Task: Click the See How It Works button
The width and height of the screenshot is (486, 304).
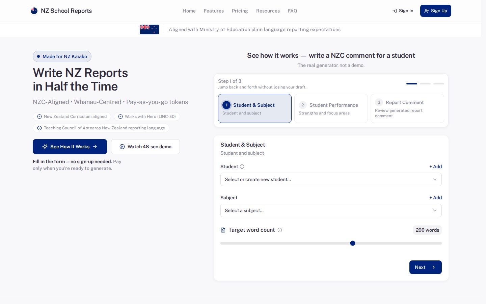Action: pos(70,147)
